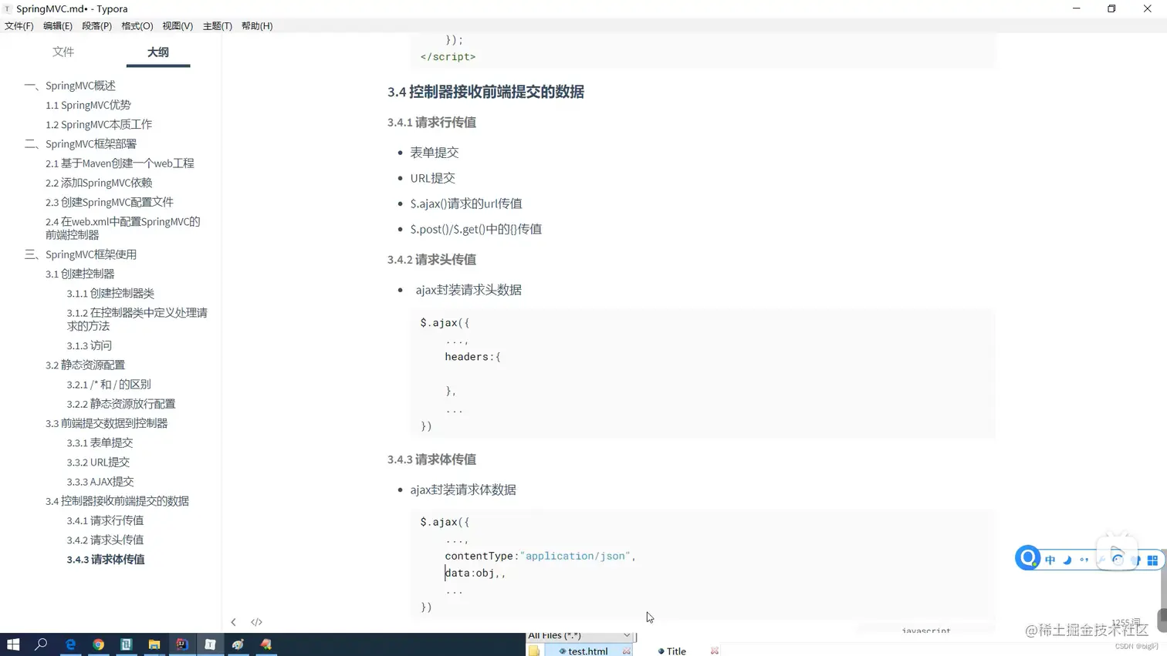Go to 1.1 SpringMVC优势 in outline
Image resolution: width=1167 pixels, height=656 pixels.
88,105
